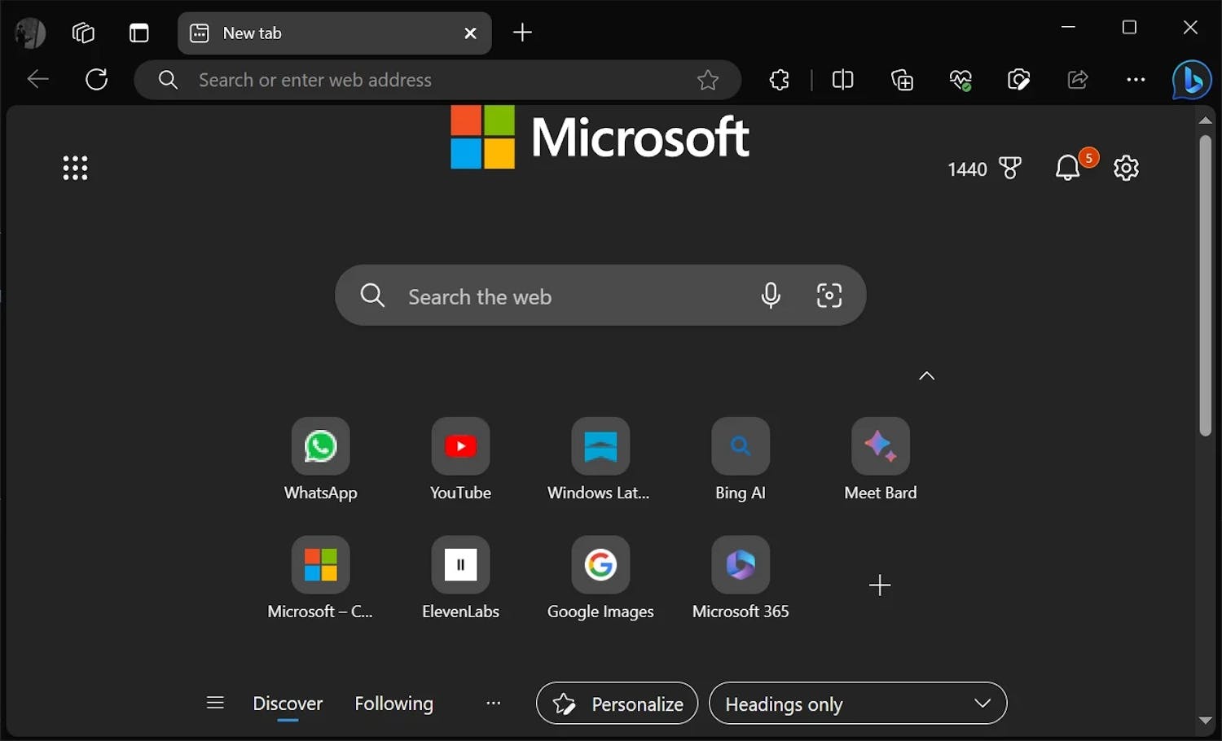
Task: Open the Browser essentials heart icon
Action: pyautogui.click(x=960, y=79)
